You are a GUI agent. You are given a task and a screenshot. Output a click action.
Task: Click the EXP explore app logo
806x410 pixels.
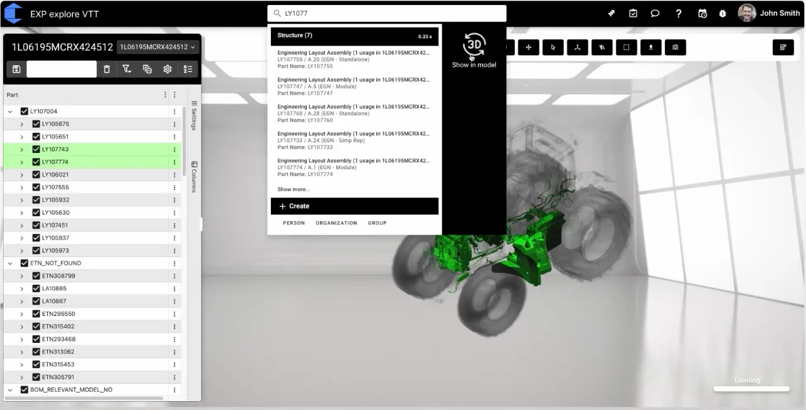[13, 13]
